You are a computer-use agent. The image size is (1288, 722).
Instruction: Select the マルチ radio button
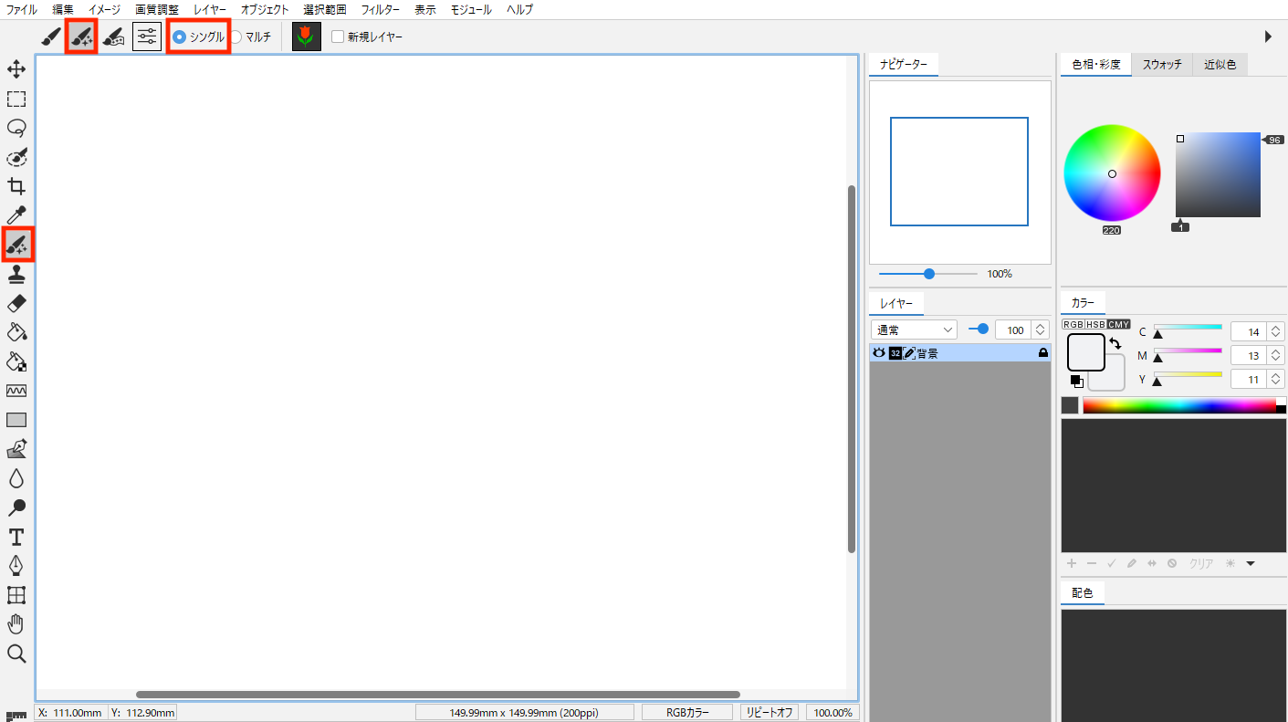pyautogui.click(x=236, y=37)
